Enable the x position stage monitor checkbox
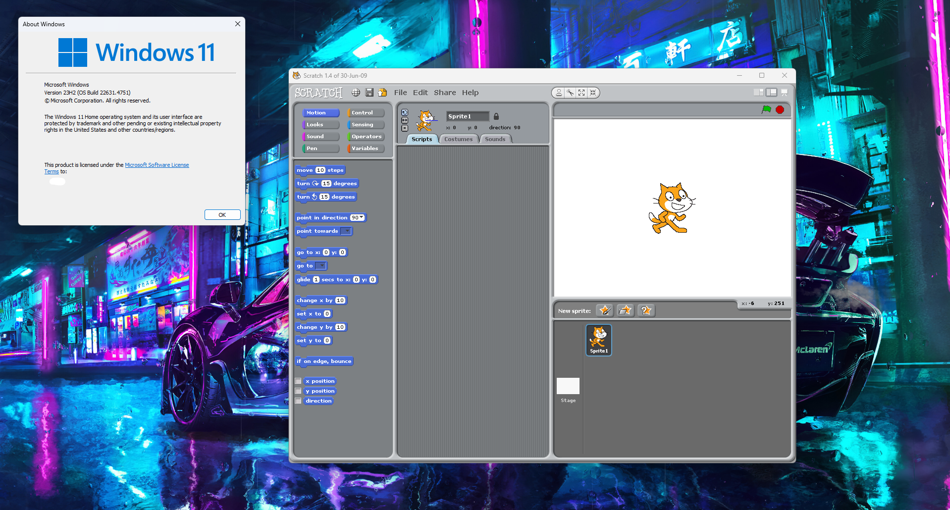Screen dimensions: 950x510 point(298,381)
